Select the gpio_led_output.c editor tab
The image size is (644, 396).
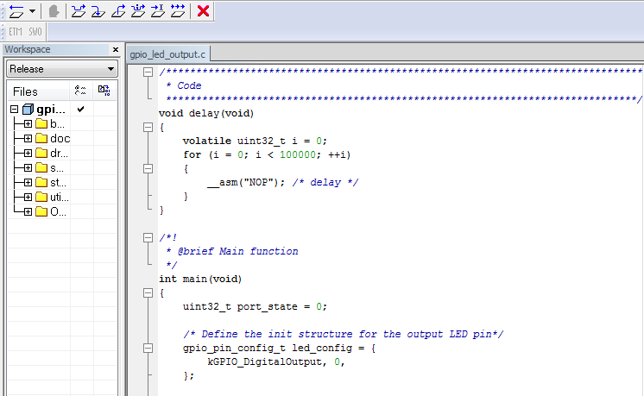point(167,54)
